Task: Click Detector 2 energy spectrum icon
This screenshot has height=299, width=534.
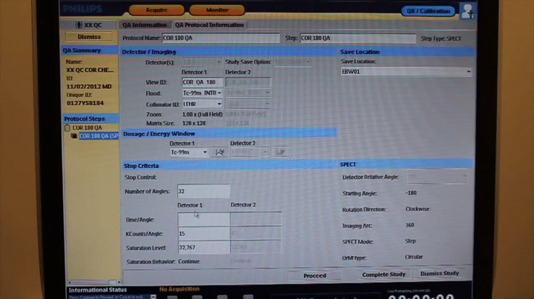Action: pos(280,152)
